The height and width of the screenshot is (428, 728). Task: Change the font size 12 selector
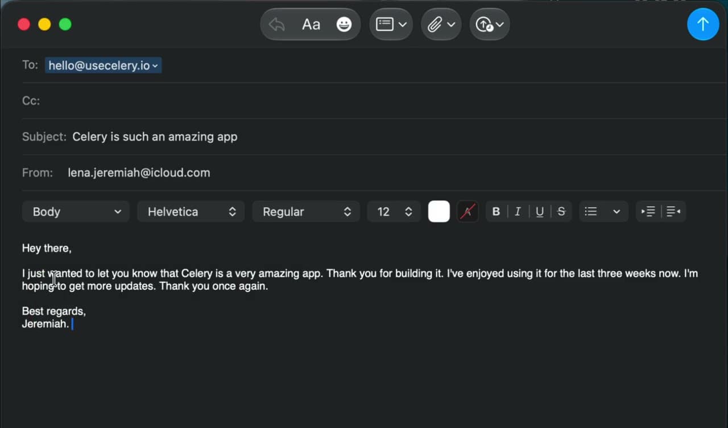[x=394, y=212]
